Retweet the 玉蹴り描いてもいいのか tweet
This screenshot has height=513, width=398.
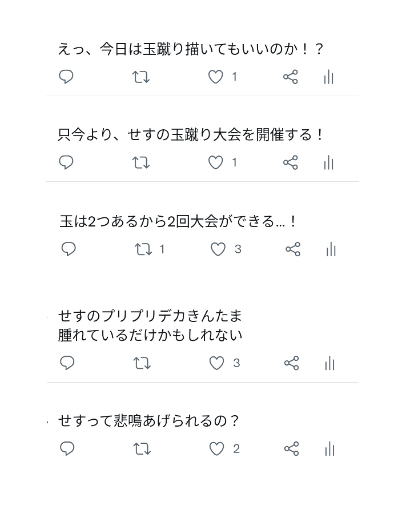pos(141,77)
